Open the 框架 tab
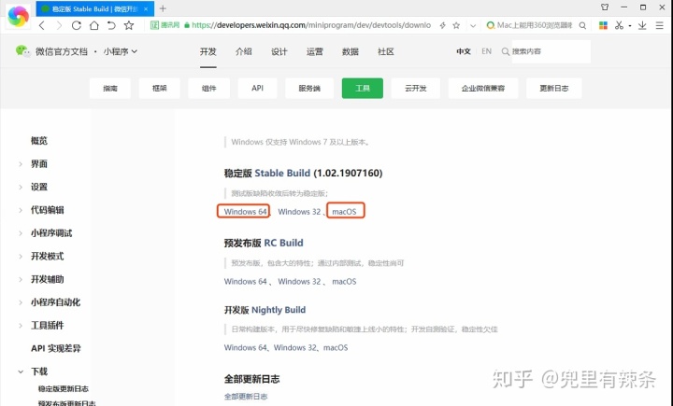673x406 pixels. click(159, 89)
